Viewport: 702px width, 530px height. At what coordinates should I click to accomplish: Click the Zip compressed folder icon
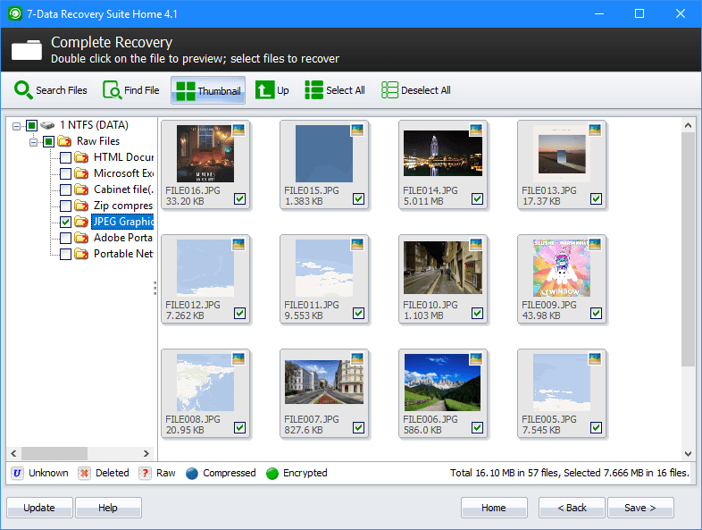coord(81,206)
